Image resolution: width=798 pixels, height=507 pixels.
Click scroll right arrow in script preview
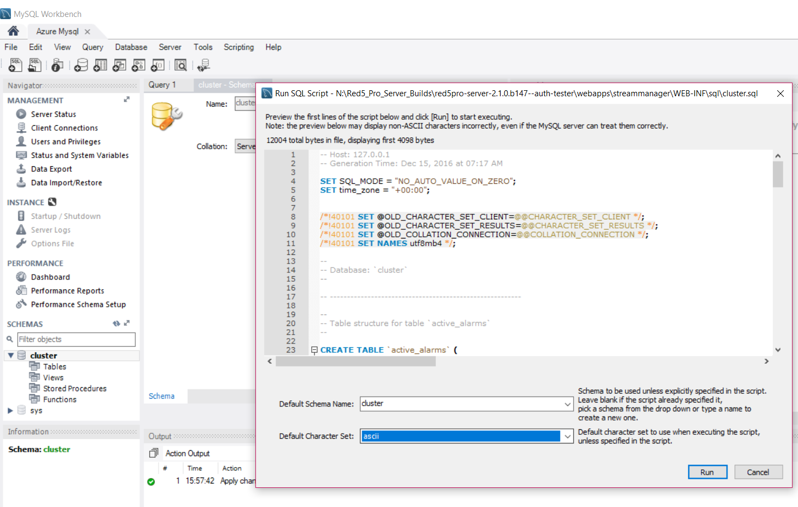click(x=767, y=361)
